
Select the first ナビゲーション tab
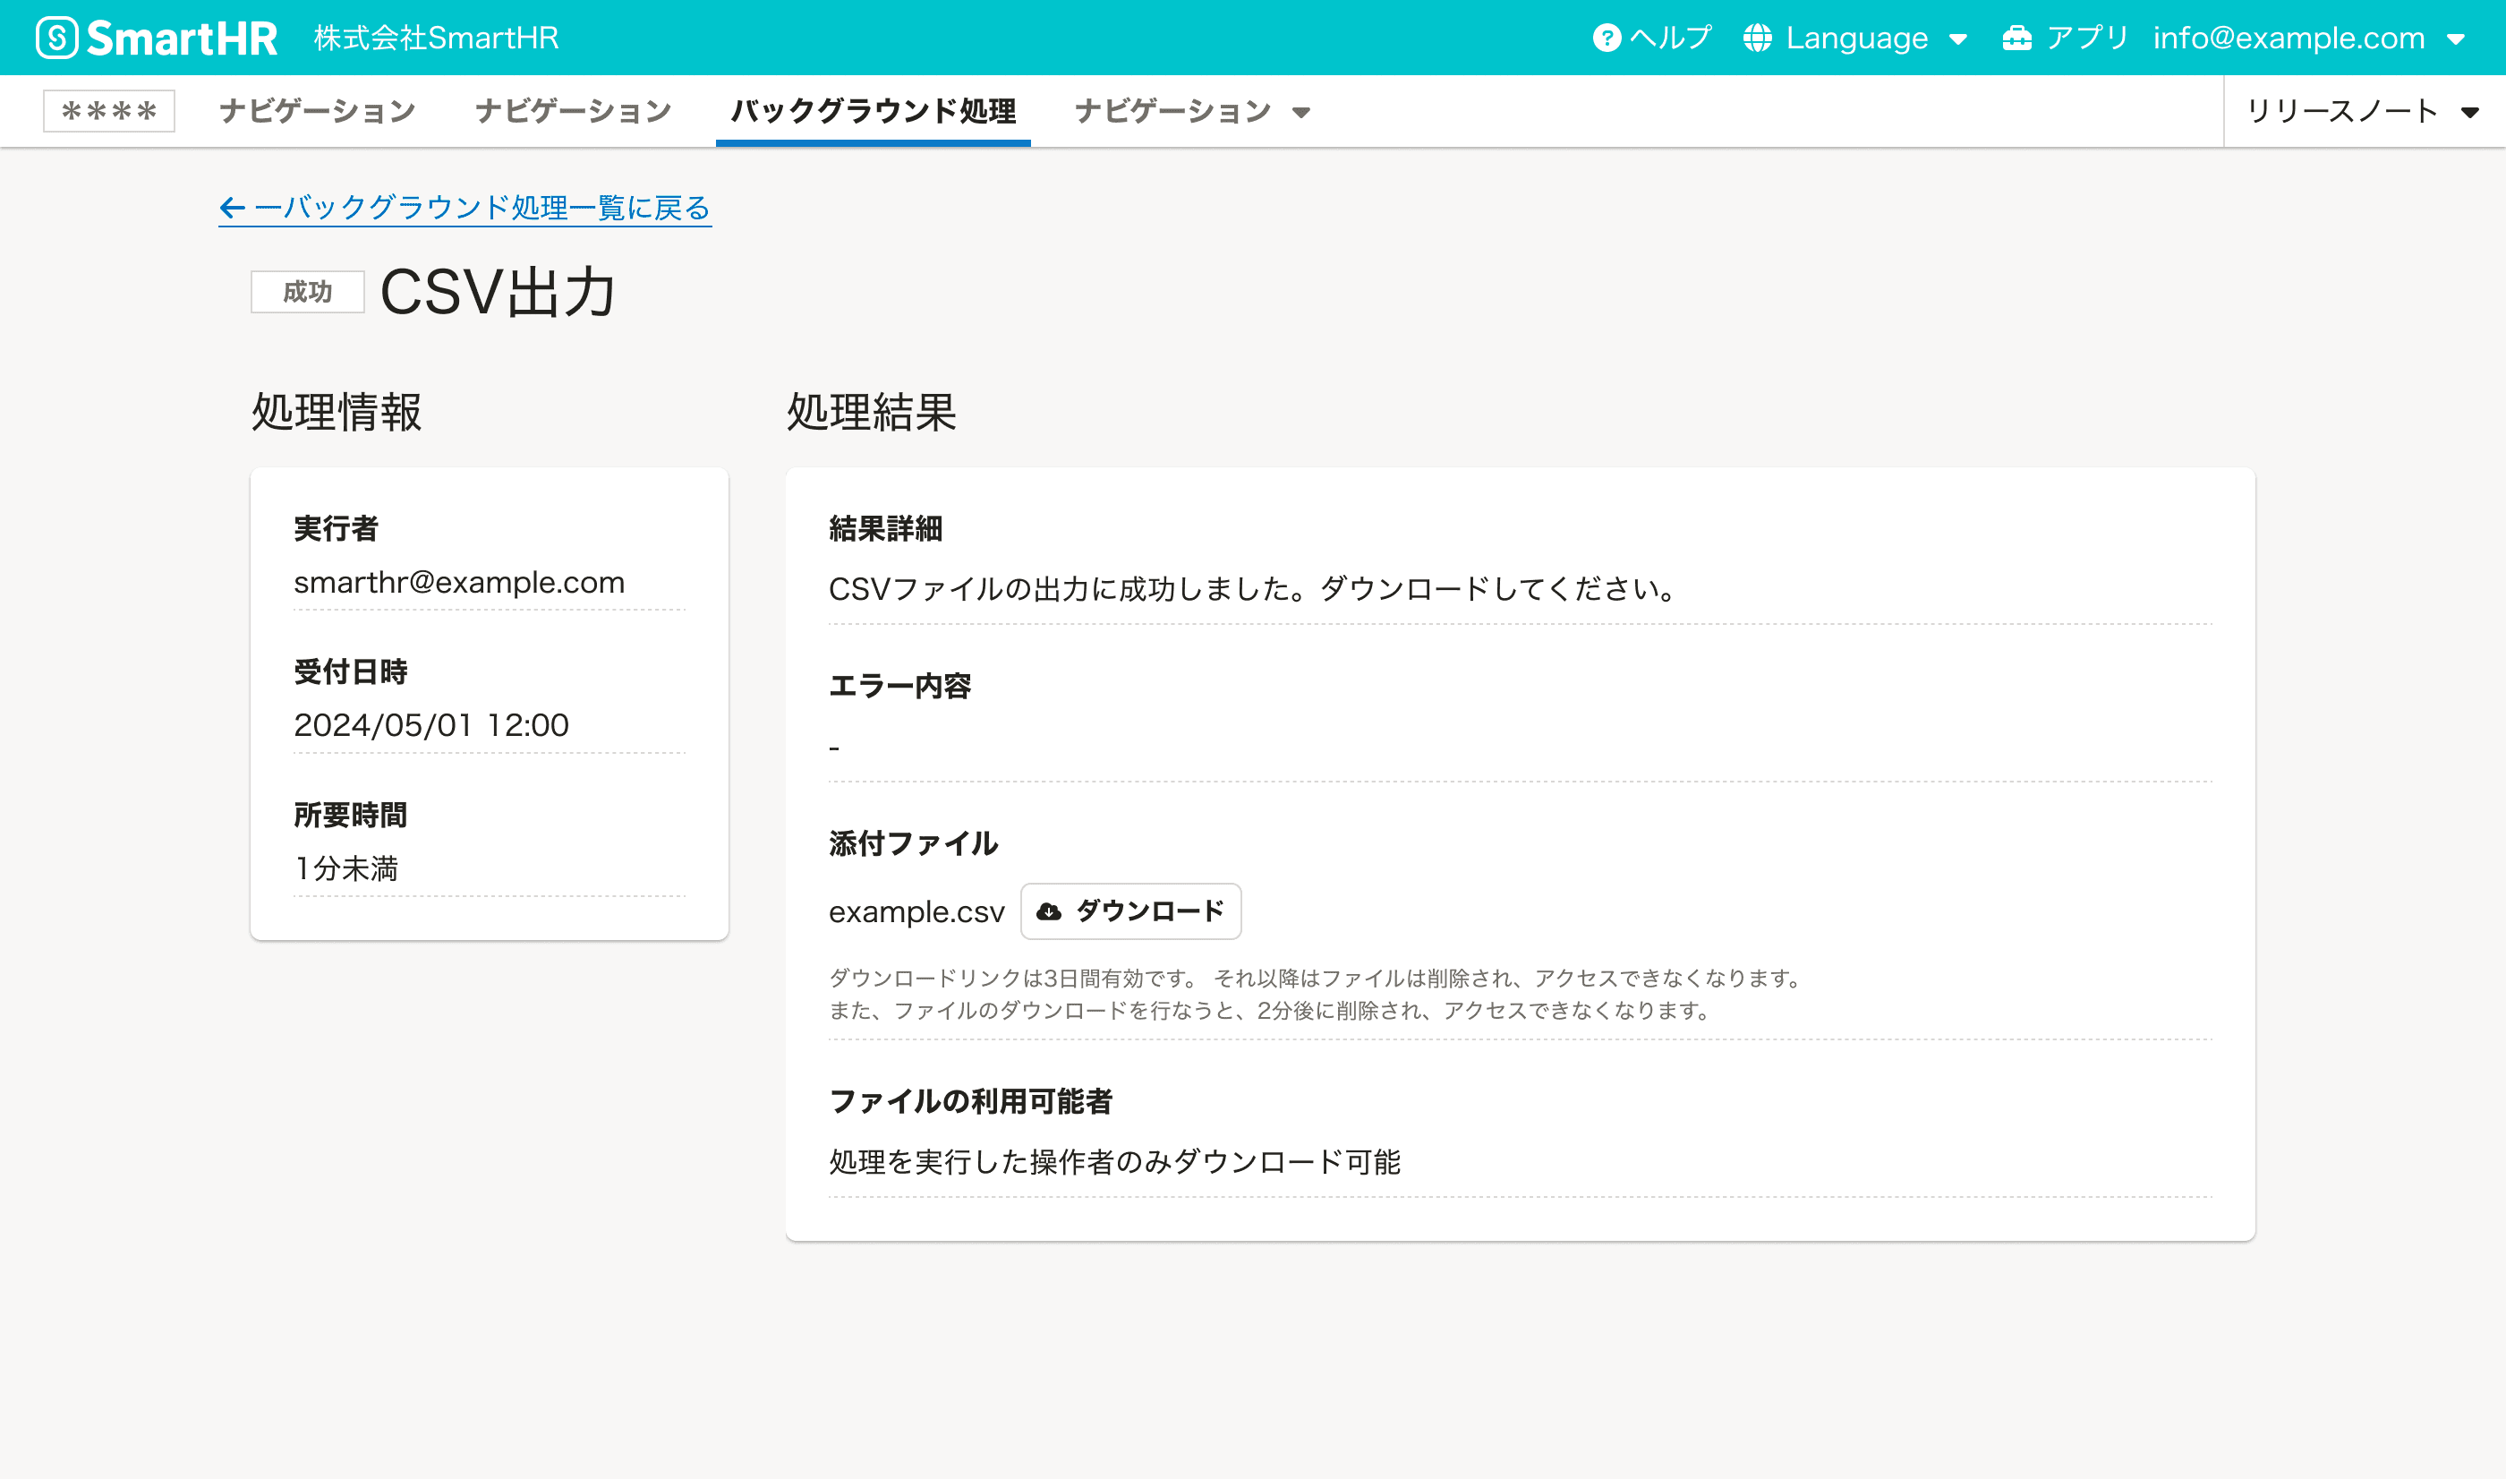pos(318,111)
